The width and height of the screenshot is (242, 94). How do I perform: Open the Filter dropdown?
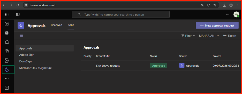point(188,36)
